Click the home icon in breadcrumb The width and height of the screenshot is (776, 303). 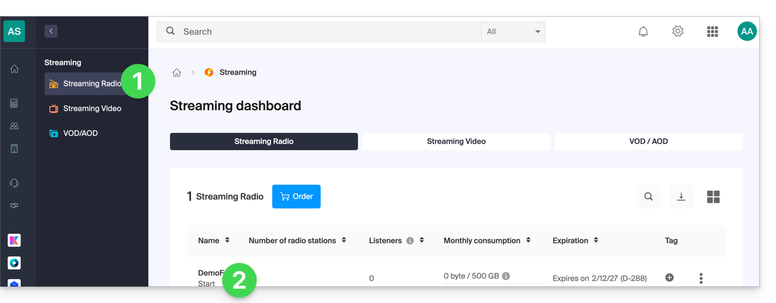click(x=176, y=72)
